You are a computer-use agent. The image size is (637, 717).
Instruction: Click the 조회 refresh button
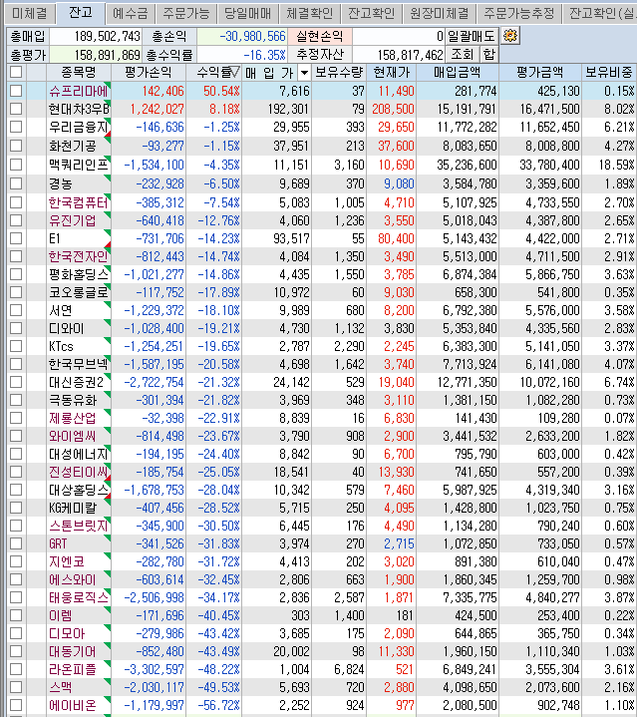[462, 55]
